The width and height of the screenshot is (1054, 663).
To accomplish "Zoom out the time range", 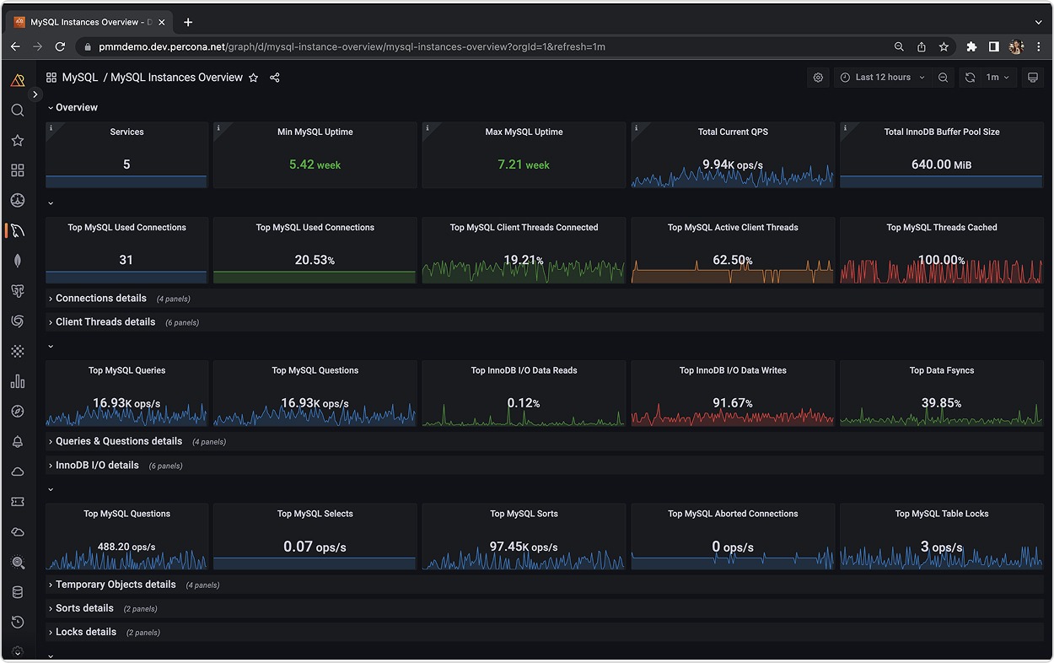I will (943, 78).
